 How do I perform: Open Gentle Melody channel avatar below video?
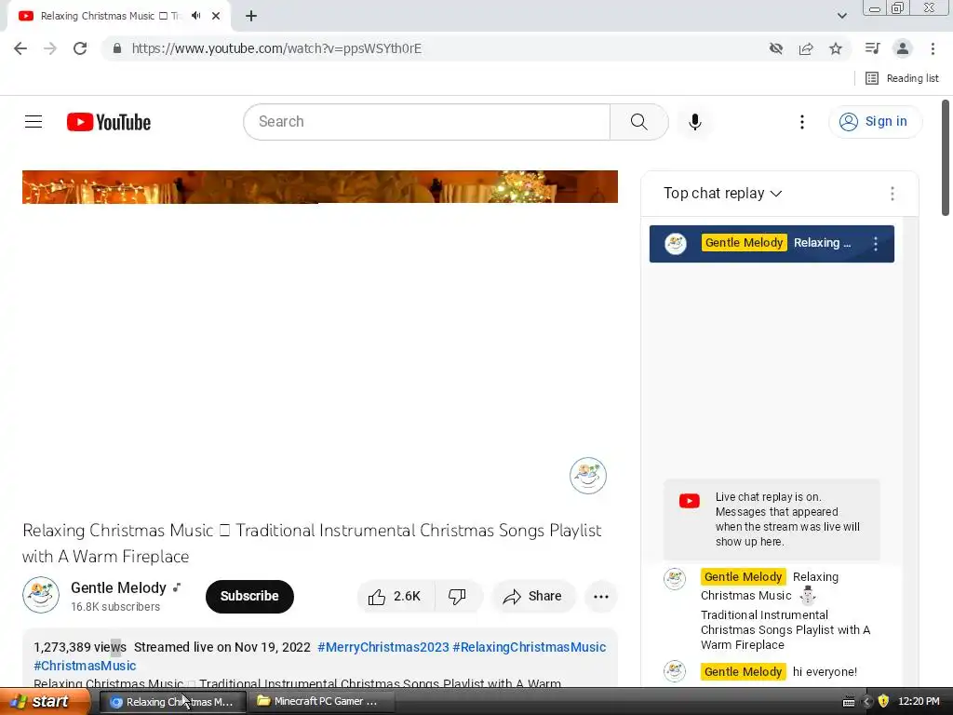point(41,595)
